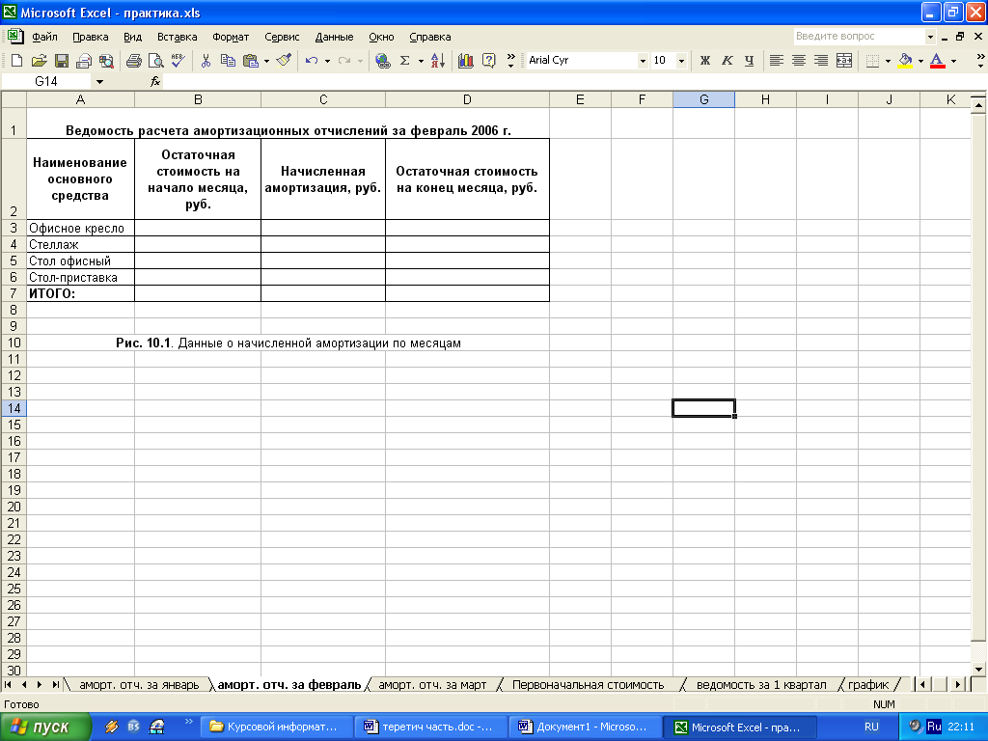Open the Данные menu
Image resolution: width=988 pixels, height=741 pixels.
click(x=334, y=37)
